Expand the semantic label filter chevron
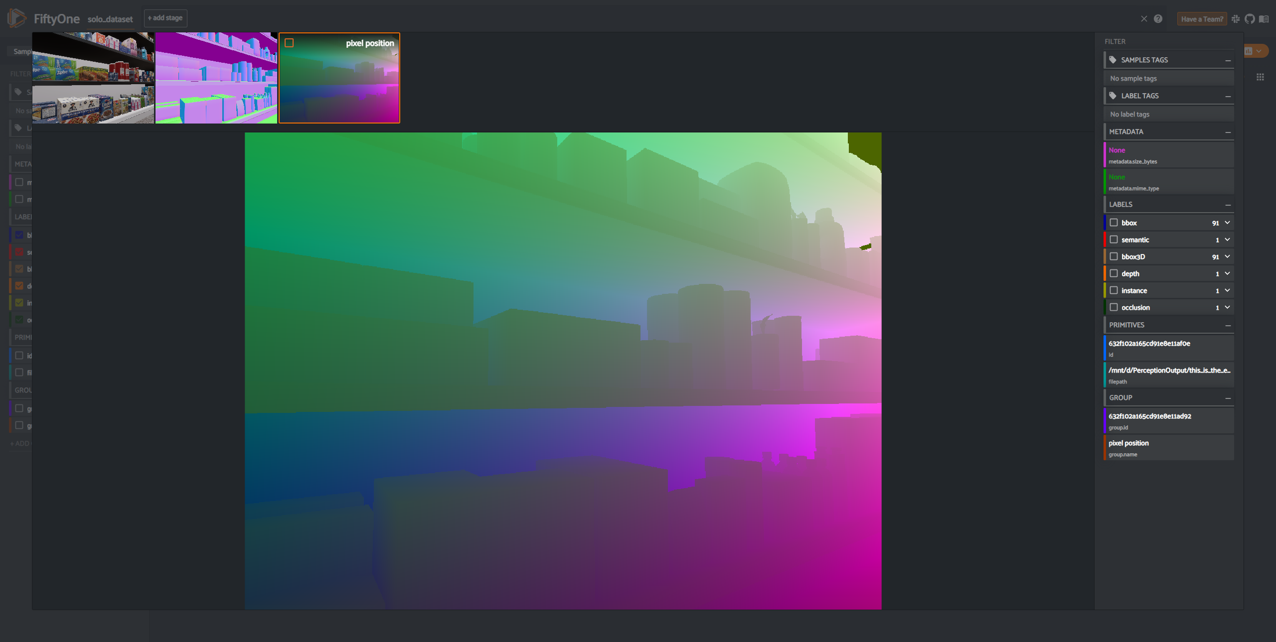This screenshot has height=642, width=1276. coord(1227,240)
